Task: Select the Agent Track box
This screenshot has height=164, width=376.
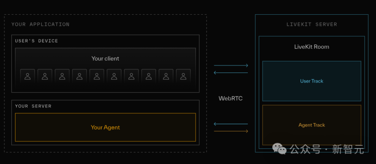Action: (x=312, y=125)
